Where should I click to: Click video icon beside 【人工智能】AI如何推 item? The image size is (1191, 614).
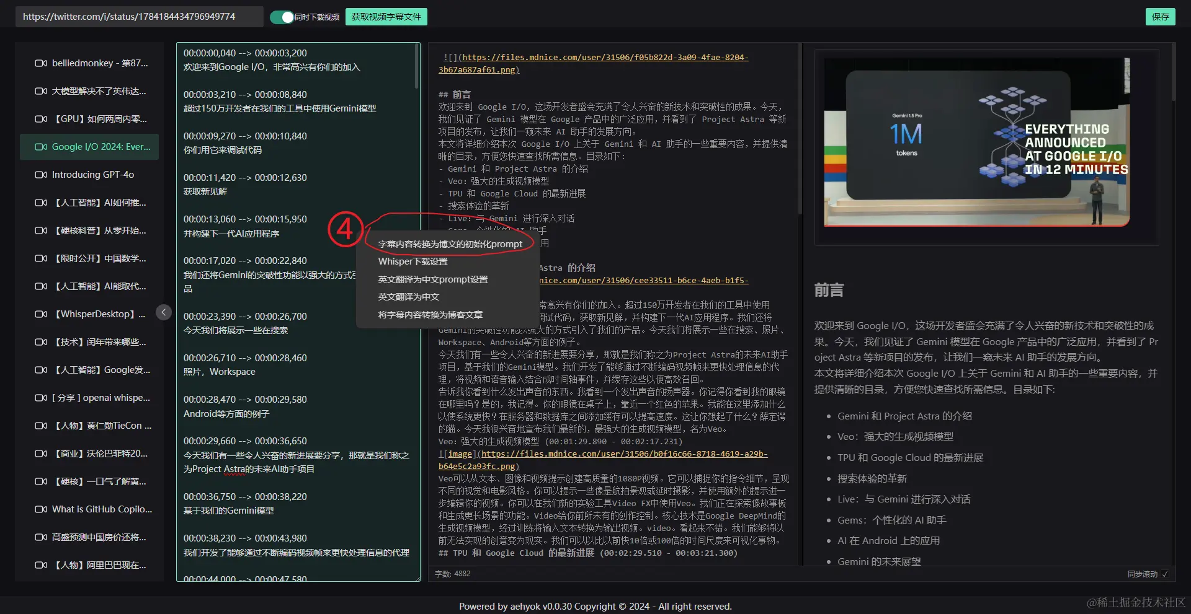coord(41,203)
